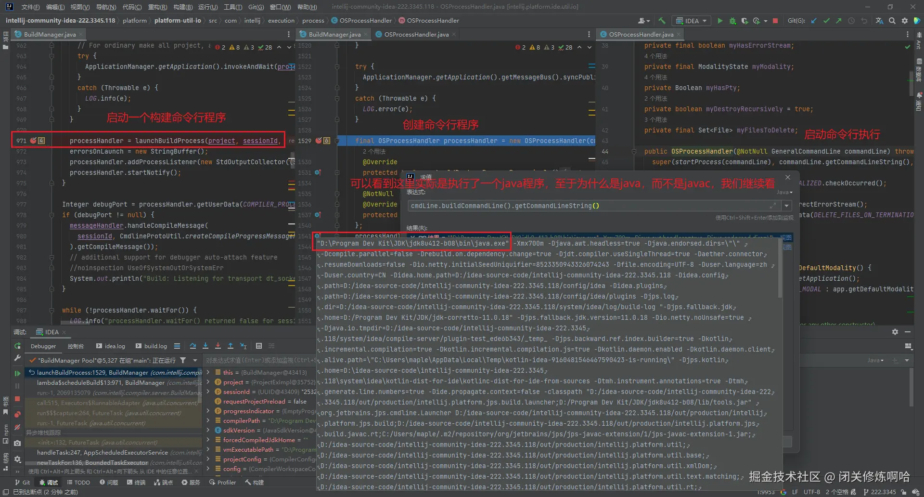Toggle mute breakpoints in debug panel
This screenshot has width=924, height=497.
pos(17,427)
